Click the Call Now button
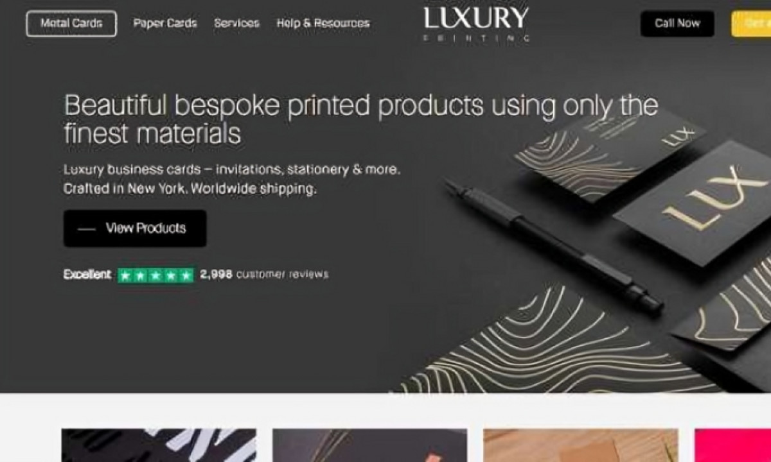The width and height of the screenshot is (771, 462). [x=677, y=24]
